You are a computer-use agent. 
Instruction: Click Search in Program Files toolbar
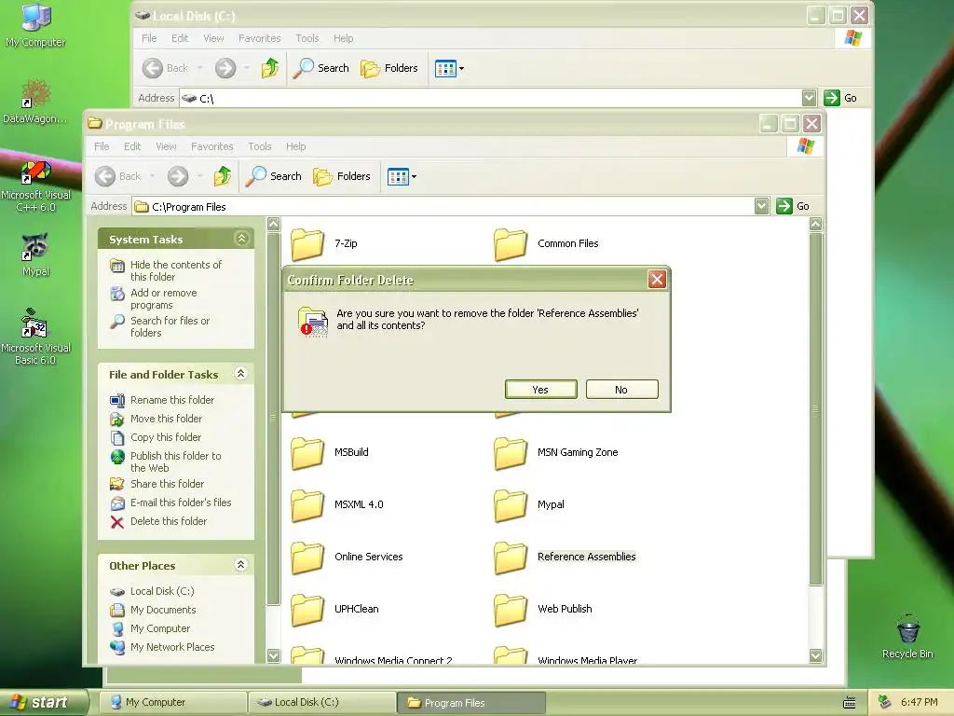(x=274, y=176)
